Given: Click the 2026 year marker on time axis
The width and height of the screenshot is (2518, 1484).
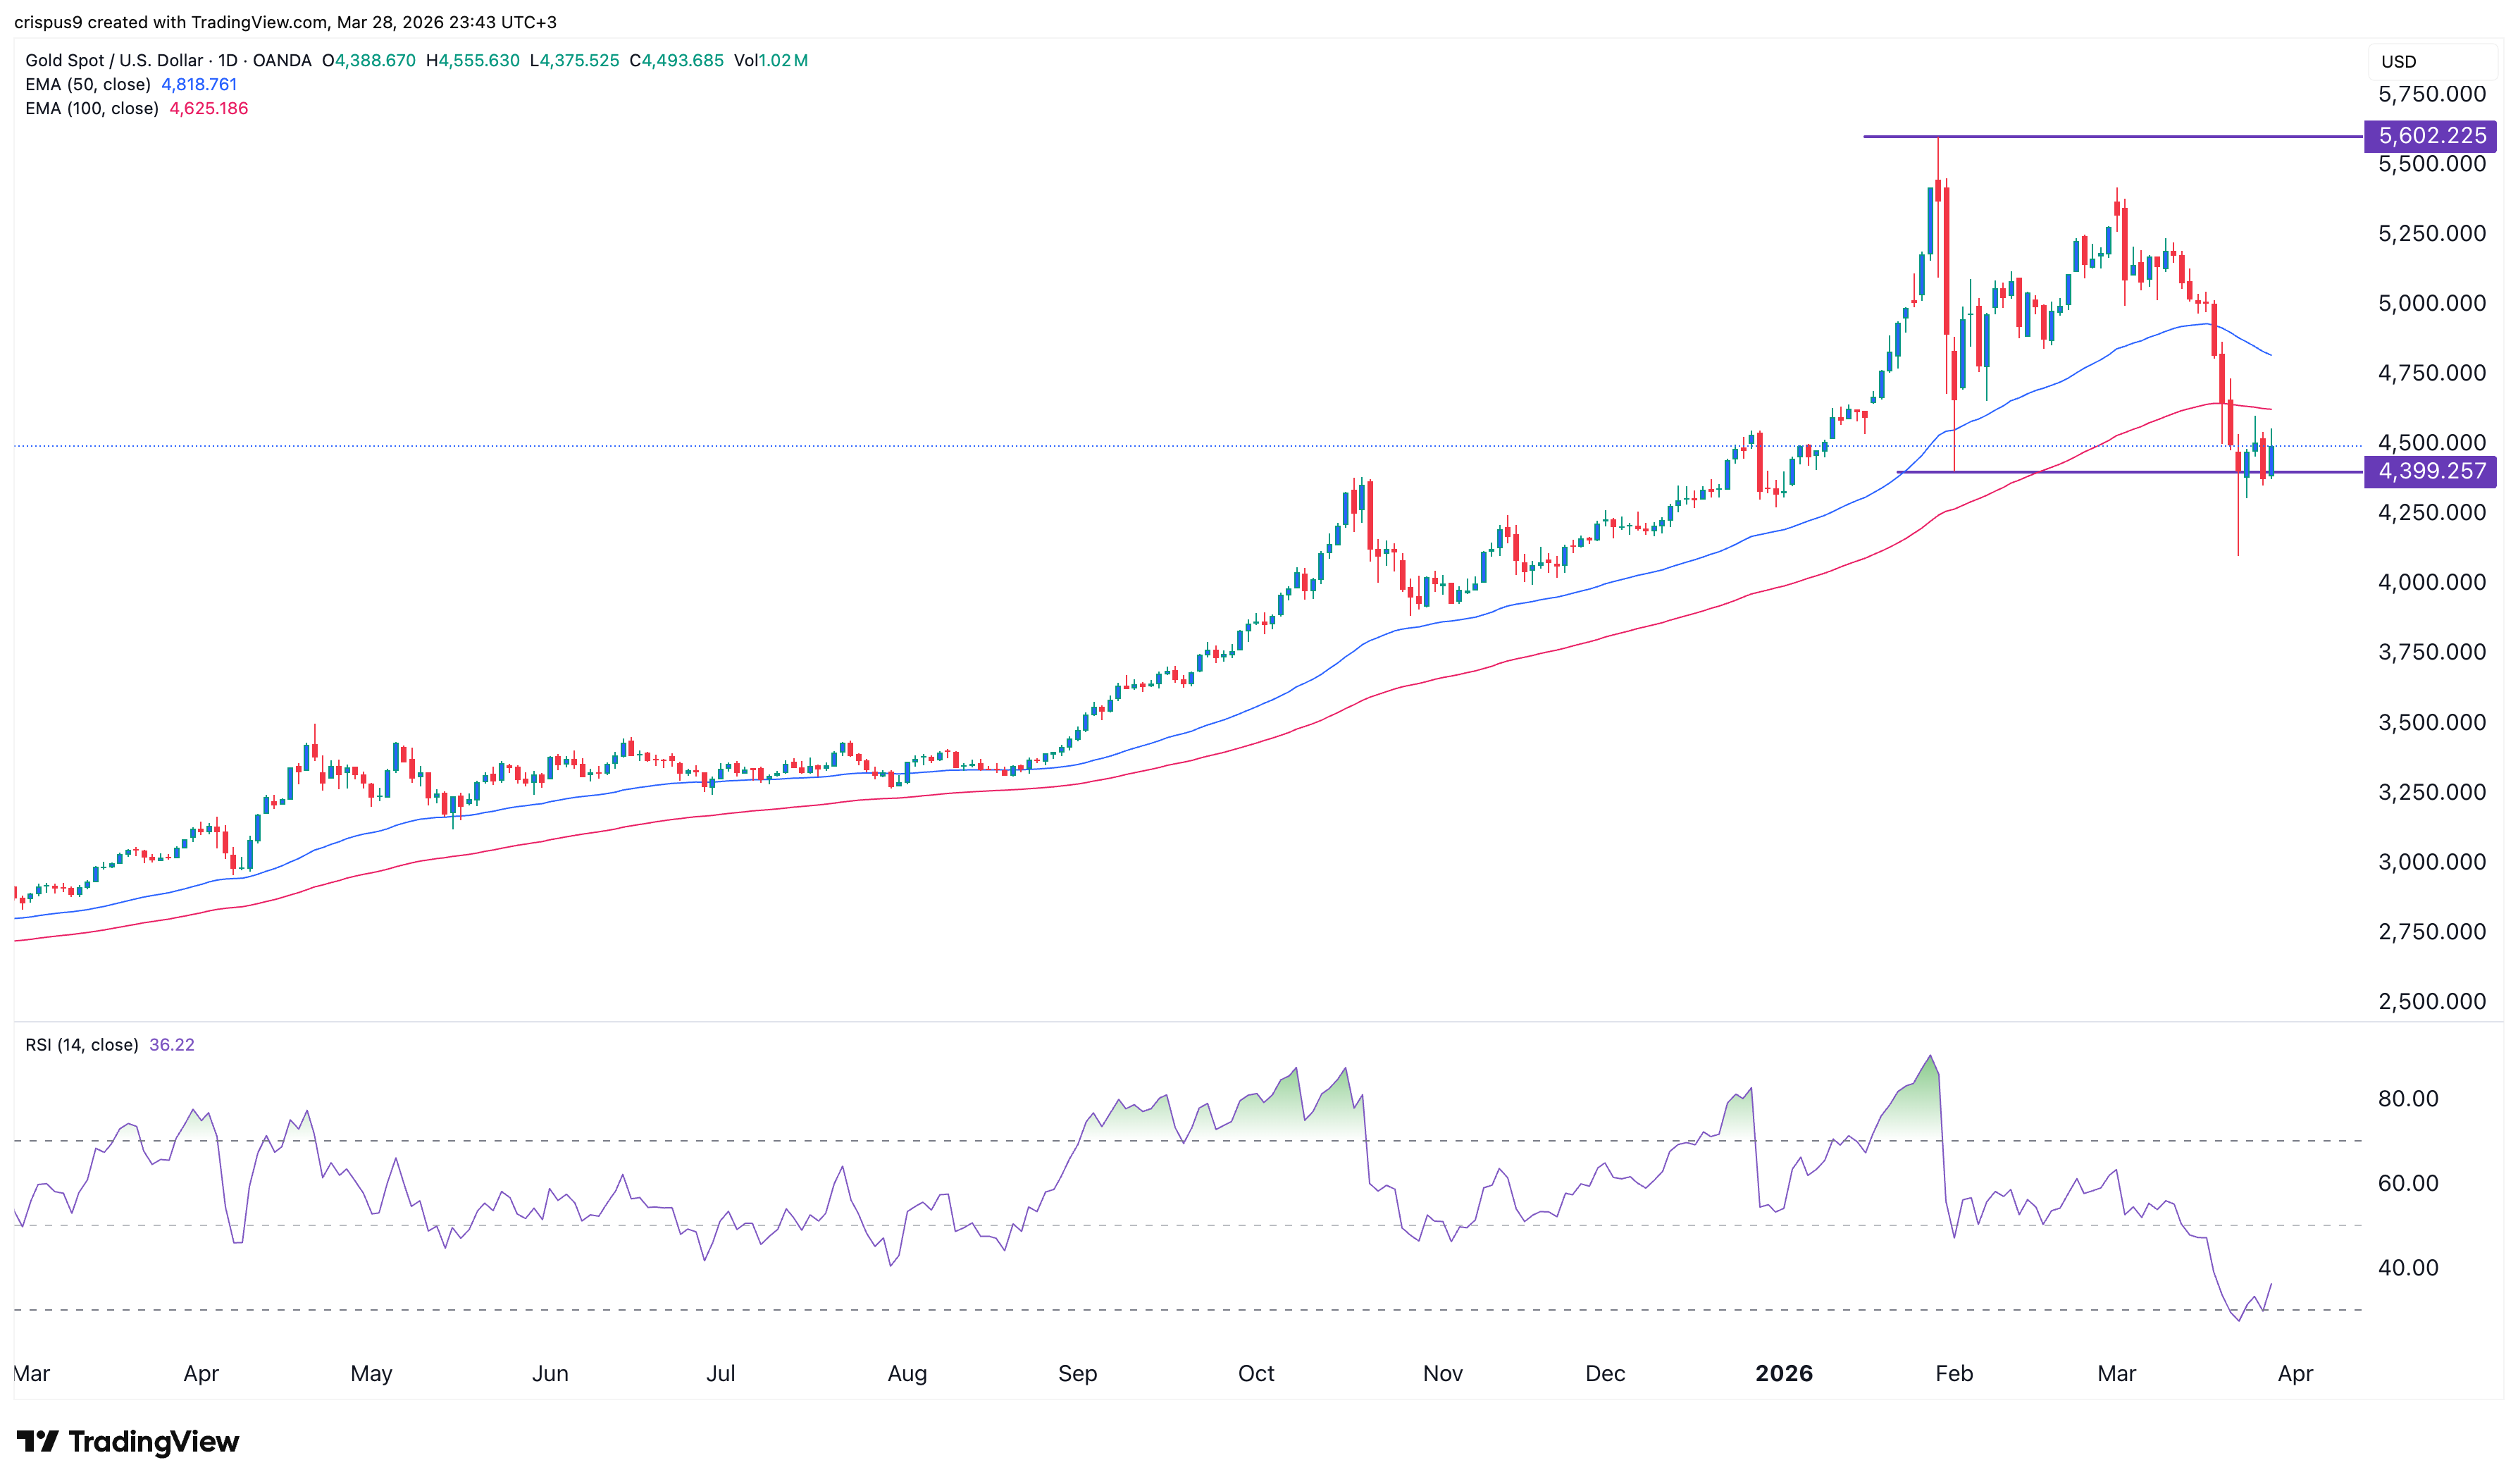Looking at the screenshot, I should 1783,1373.
